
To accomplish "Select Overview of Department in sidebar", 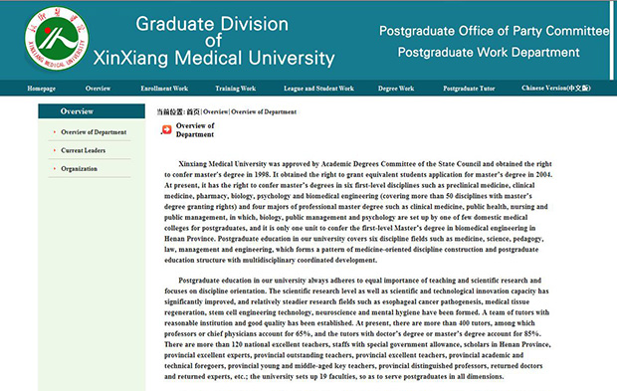I will [x=94, y=132].
